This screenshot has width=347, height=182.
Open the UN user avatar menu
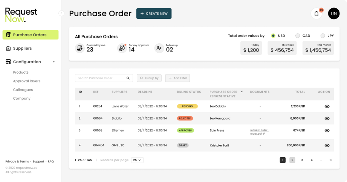point(334,14)
